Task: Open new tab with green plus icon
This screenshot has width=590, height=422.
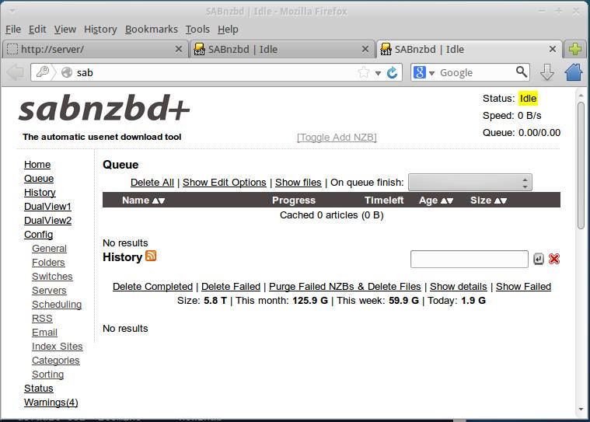Action: click(x=575, y=49)
